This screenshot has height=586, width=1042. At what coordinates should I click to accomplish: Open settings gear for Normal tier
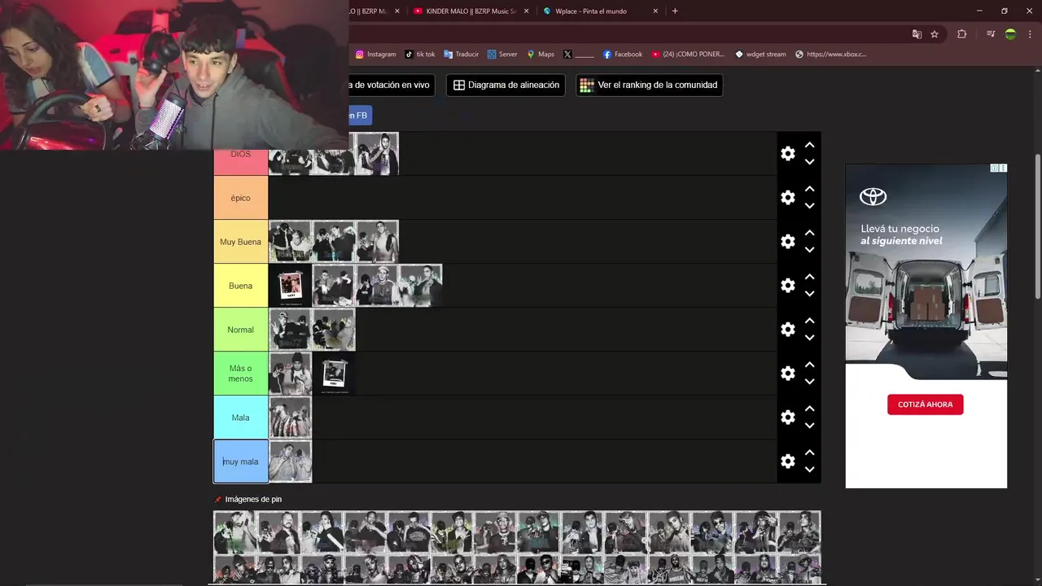click(787, 330)
